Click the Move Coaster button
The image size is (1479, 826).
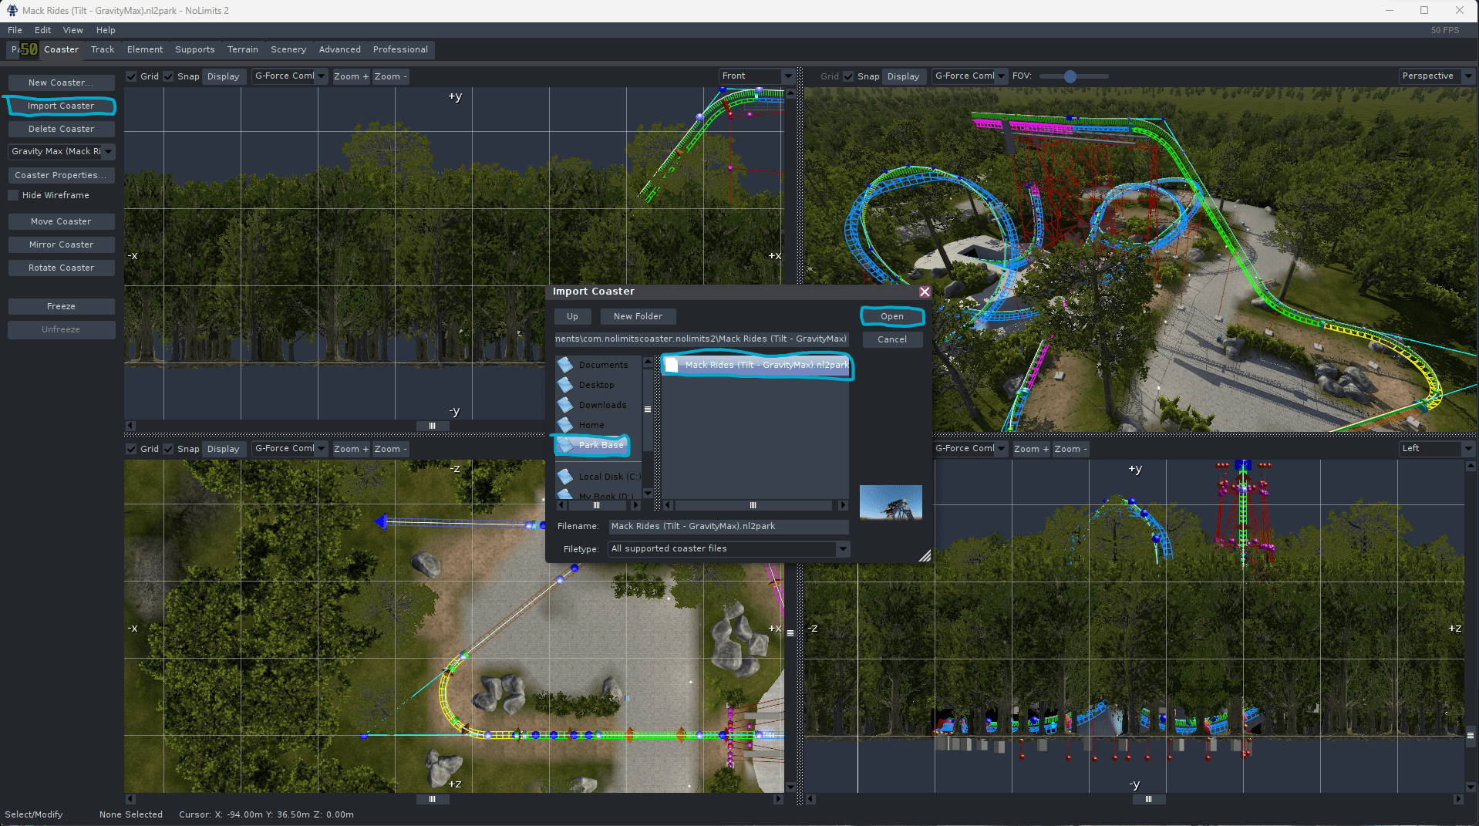pos(62,221)
